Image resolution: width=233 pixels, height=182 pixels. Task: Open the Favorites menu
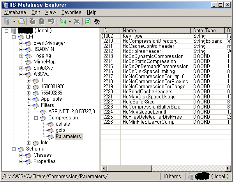[71, 12]
